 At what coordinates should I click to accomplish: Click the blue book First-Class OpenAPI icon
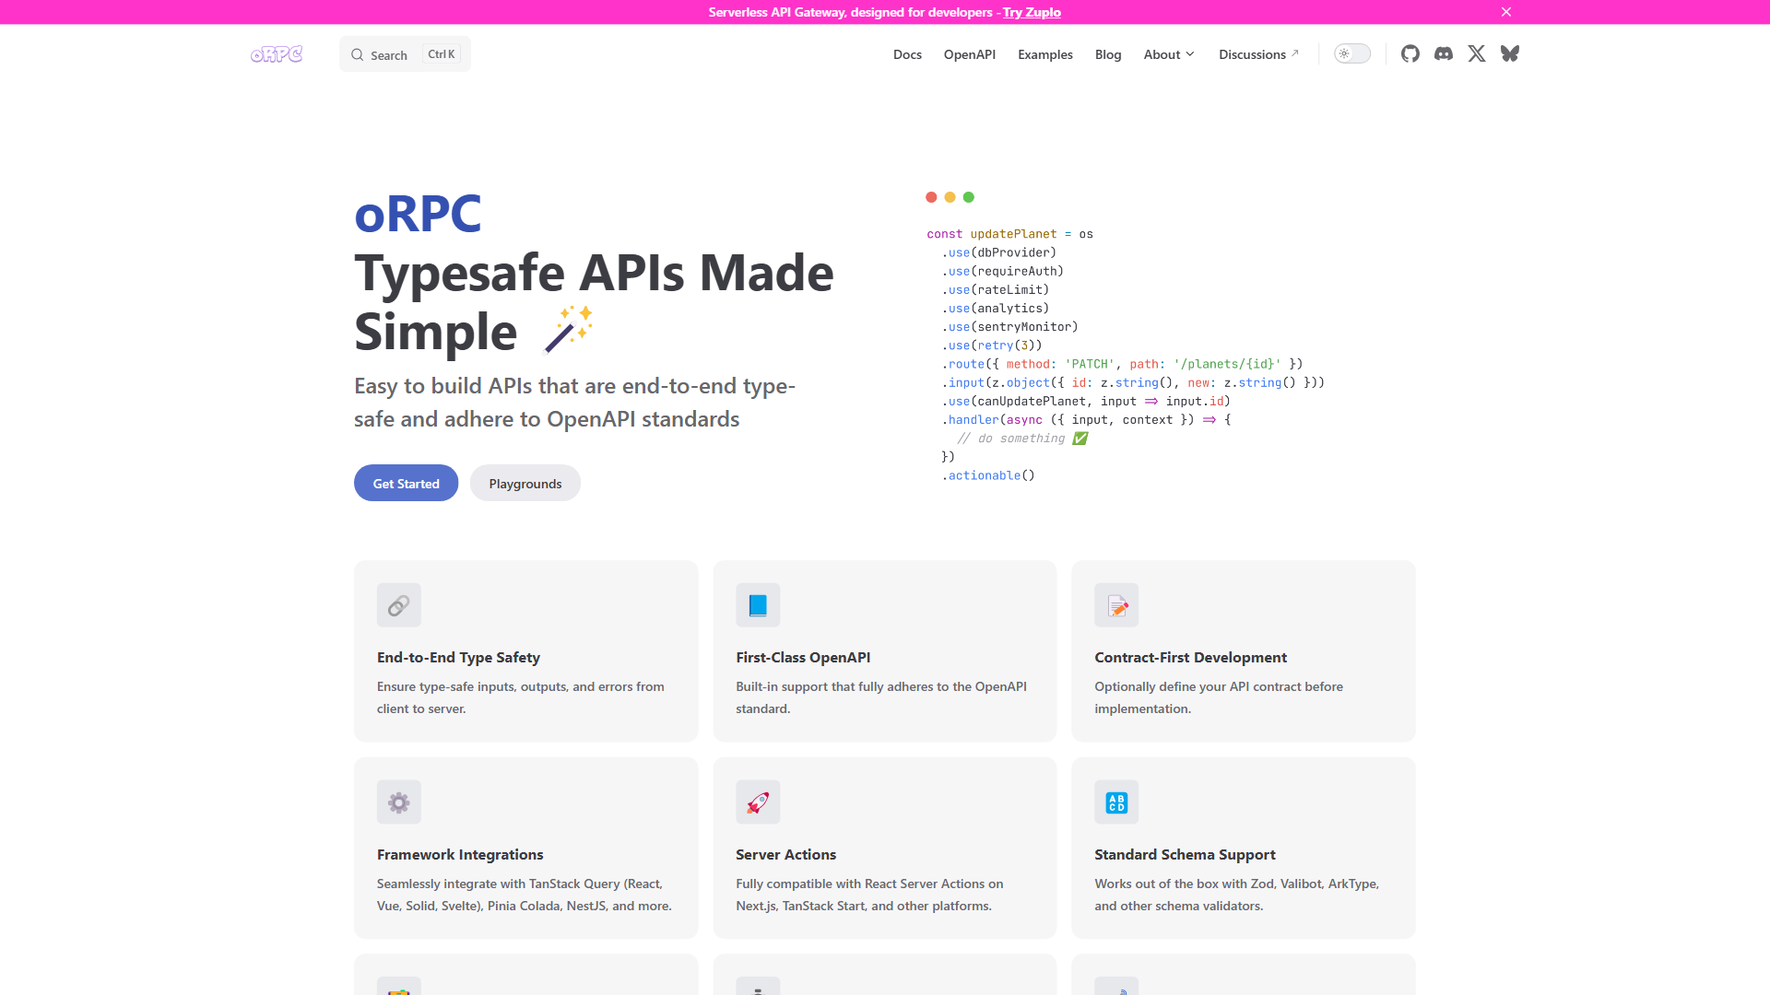coord(758,605)
